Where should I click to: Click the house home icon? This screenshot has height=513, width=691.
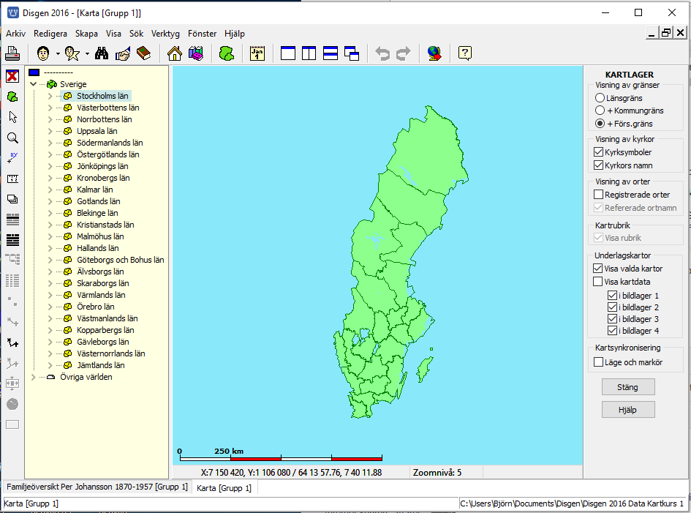[175, 53]
